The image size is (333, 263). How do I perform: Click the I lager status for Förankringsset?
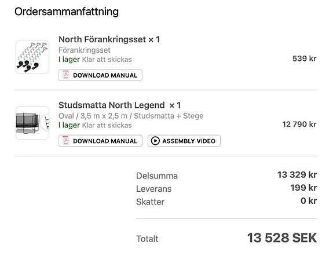coord(69,60)
